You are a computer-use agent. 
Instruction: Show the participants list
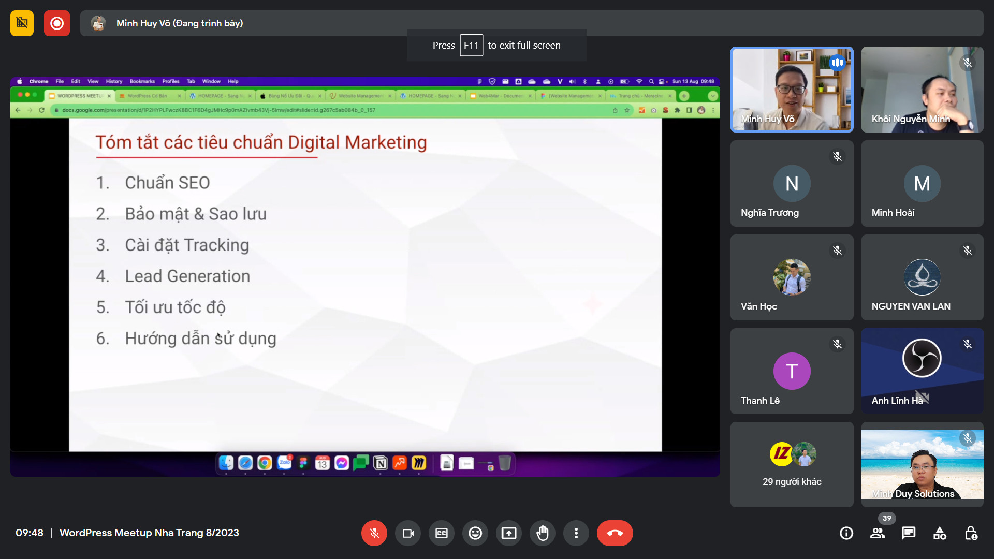(x=878, y=533)
